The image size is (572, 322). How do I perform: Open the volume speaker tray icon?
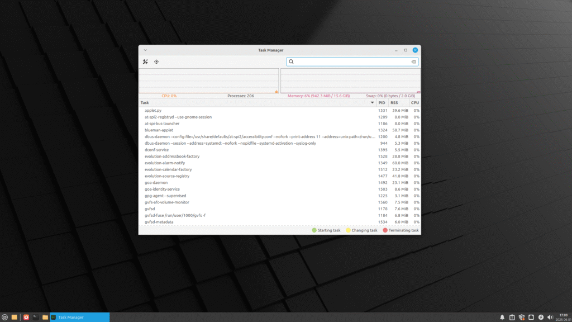[550, 318]
